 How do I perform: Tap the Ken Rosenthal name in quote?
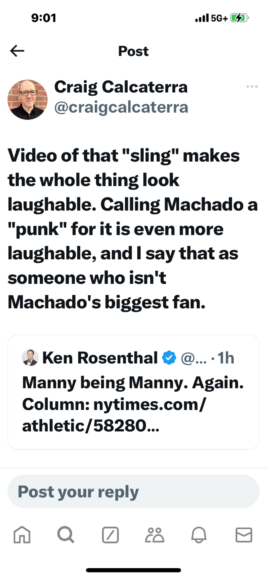(100, 357)
